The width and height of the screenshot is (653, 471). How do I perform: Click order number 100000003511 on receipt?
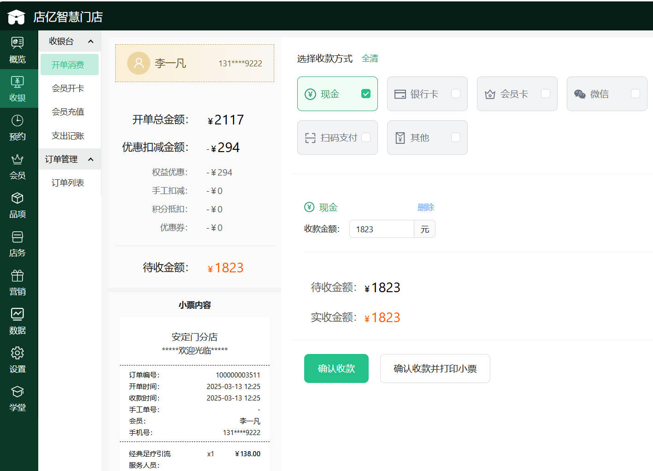point(238,375)
